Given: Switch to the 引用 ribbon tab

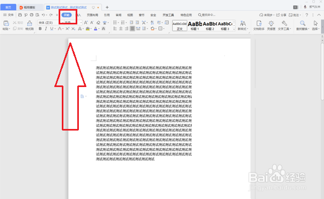Looking at the screenshot, I should pos(107,15).
